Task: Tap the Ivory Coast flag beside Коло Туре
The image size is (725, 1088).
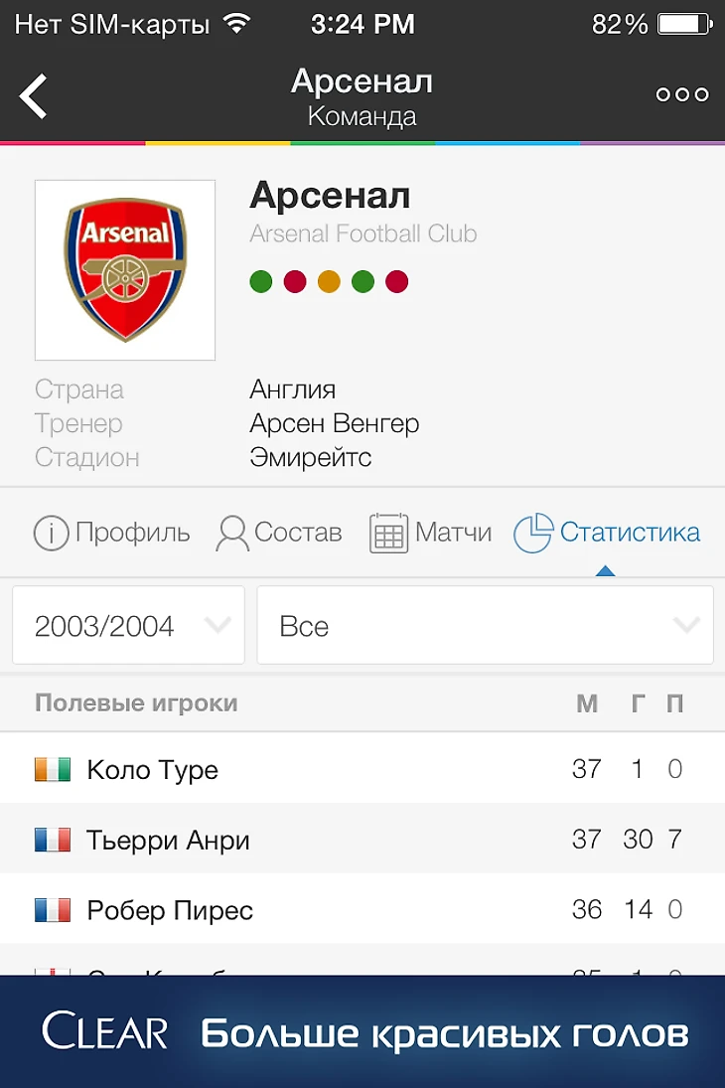Action: coord(53,769)
